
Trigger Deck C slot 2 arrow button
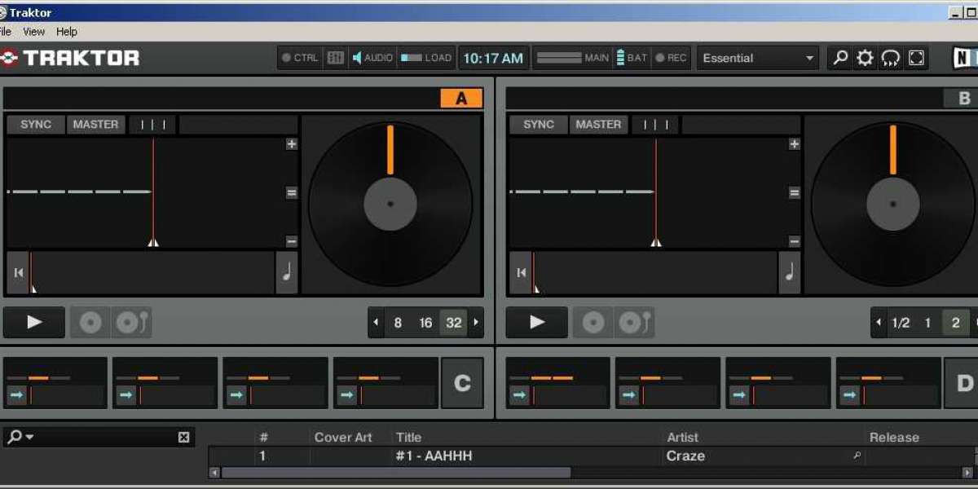click(126, 396)
